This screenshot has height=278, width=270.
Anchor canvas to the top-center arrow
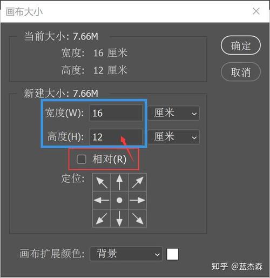[x=119, y=182]
